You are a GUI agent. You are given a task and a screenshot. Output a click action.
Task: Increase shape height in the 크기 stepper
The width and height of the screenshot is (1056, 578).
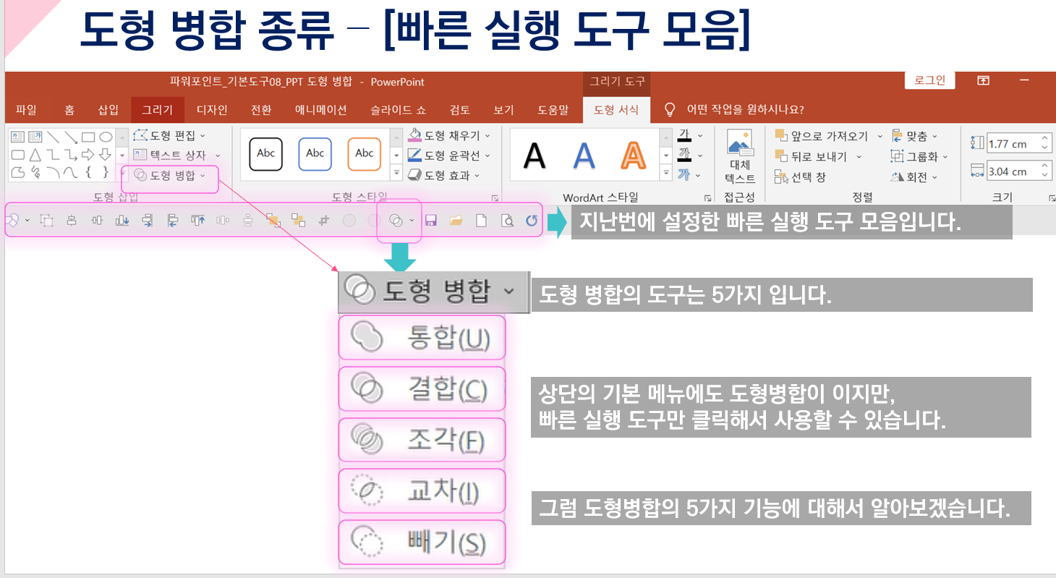click(1044, 139)
